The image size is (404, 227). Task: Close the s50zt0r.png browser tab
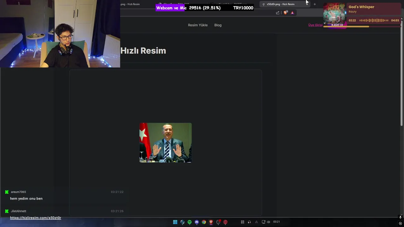click(x=307, y=4)
